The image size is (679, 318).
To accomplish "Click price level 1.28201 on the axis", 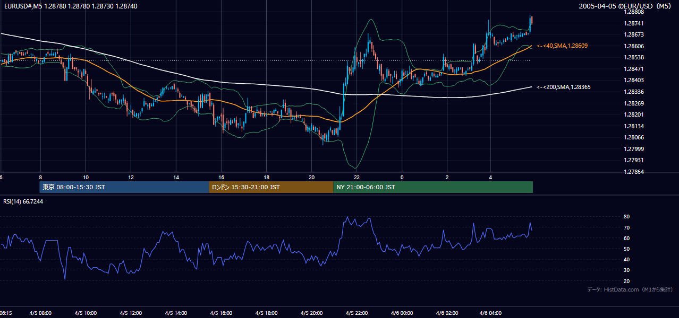I will 633,114.
